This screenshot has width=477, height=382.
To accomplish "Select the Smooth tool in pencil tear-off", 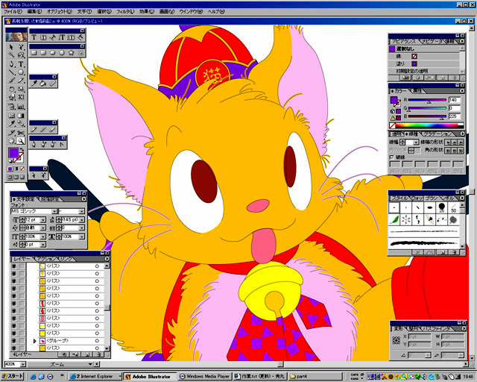I will pos(43,130).
